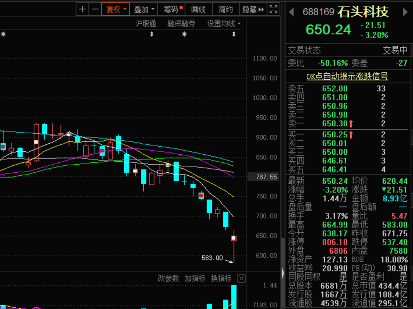Click the 内盘 value 7580
The width and height of the screenshot is (413, 309).
[398, 251]
